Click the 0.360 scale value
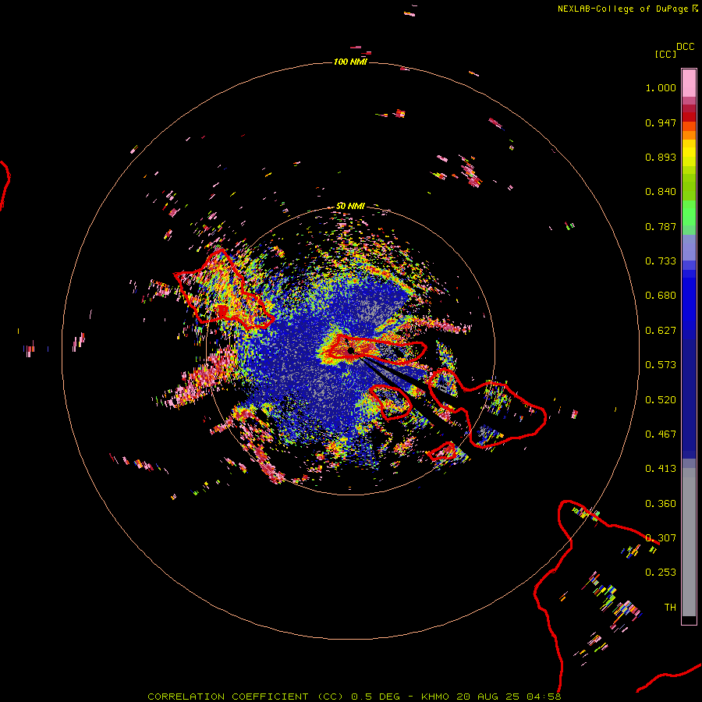 pos(661,504)
